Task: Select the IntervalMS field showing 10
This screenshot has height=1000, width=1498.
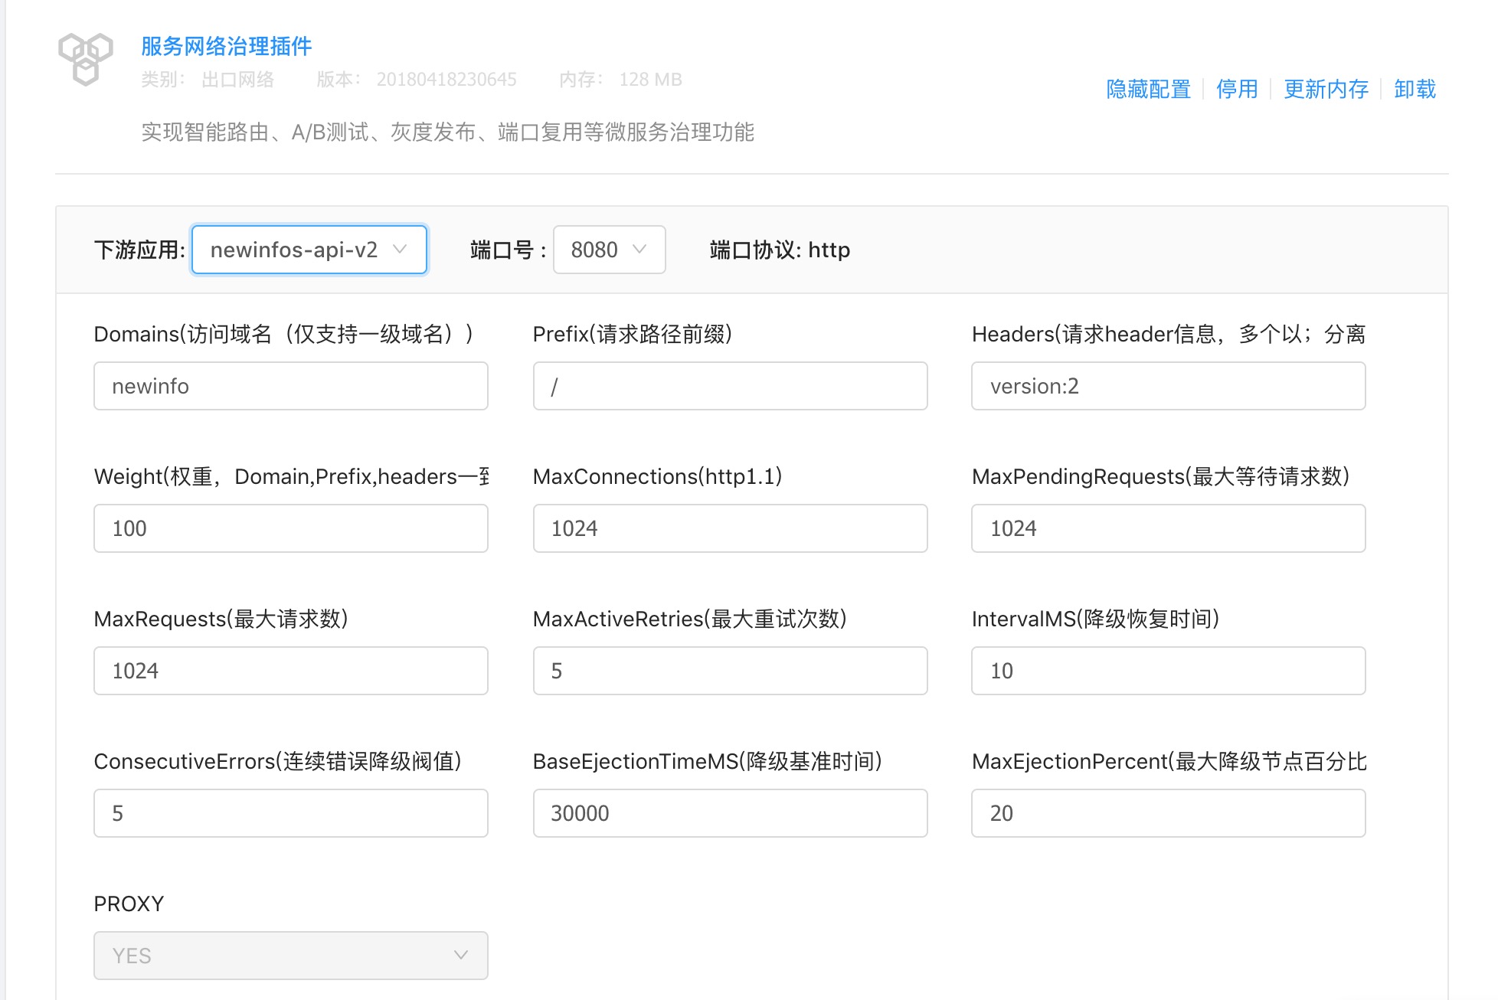Action: pos(1167,671)
